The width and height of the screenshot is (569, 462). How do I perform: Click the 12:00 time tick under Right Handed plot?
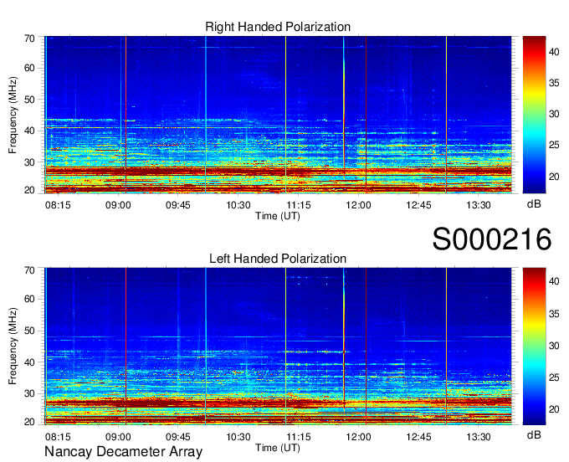(358, 205)
